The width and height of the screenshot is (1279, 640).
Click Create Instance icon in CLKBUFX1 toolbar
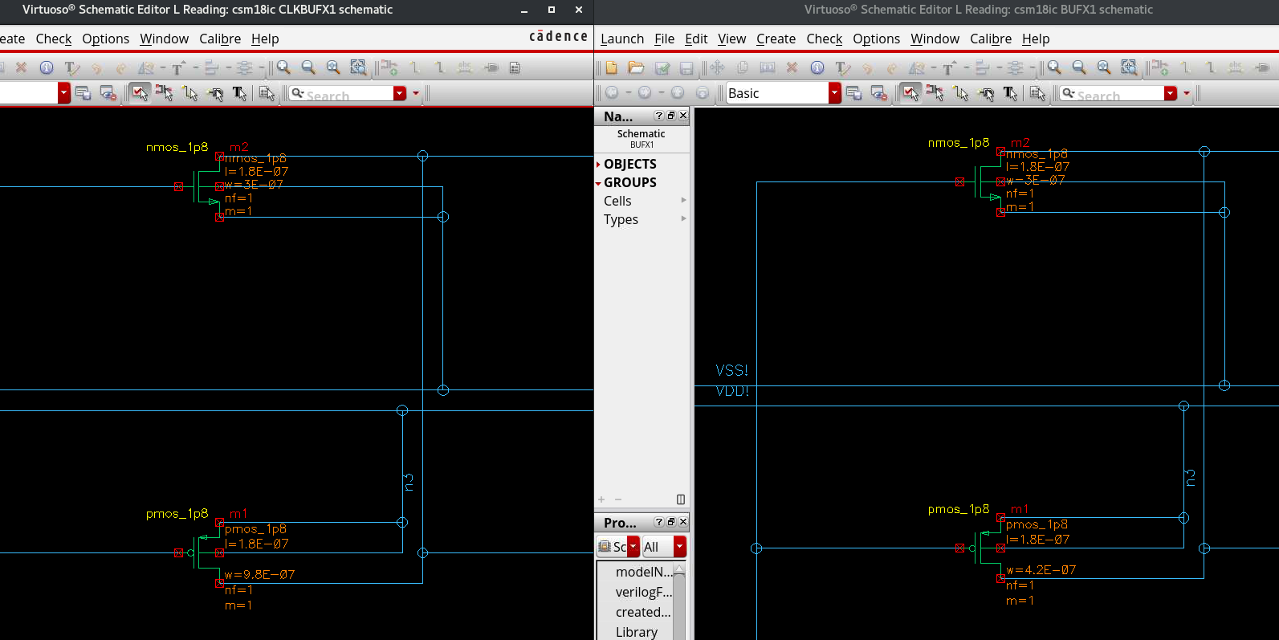tap(389, 67)
